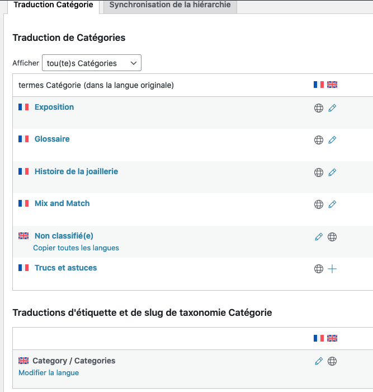The image size is (373, 392).
Task: Select the Traduction Catégorie tab
Action: (x=54, y=5)
